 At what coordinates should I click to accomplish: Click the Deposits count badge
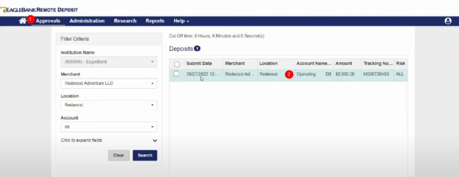coord(197,48)
